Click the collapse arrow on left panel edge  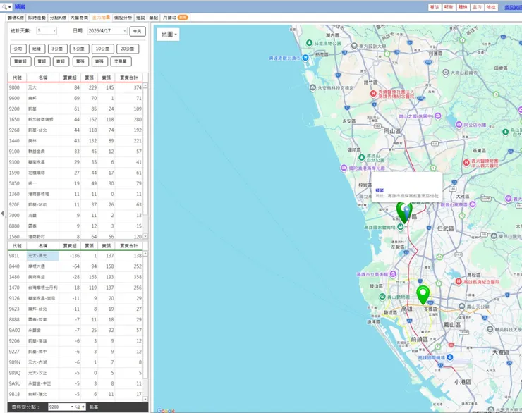click(x=2, y=213)
